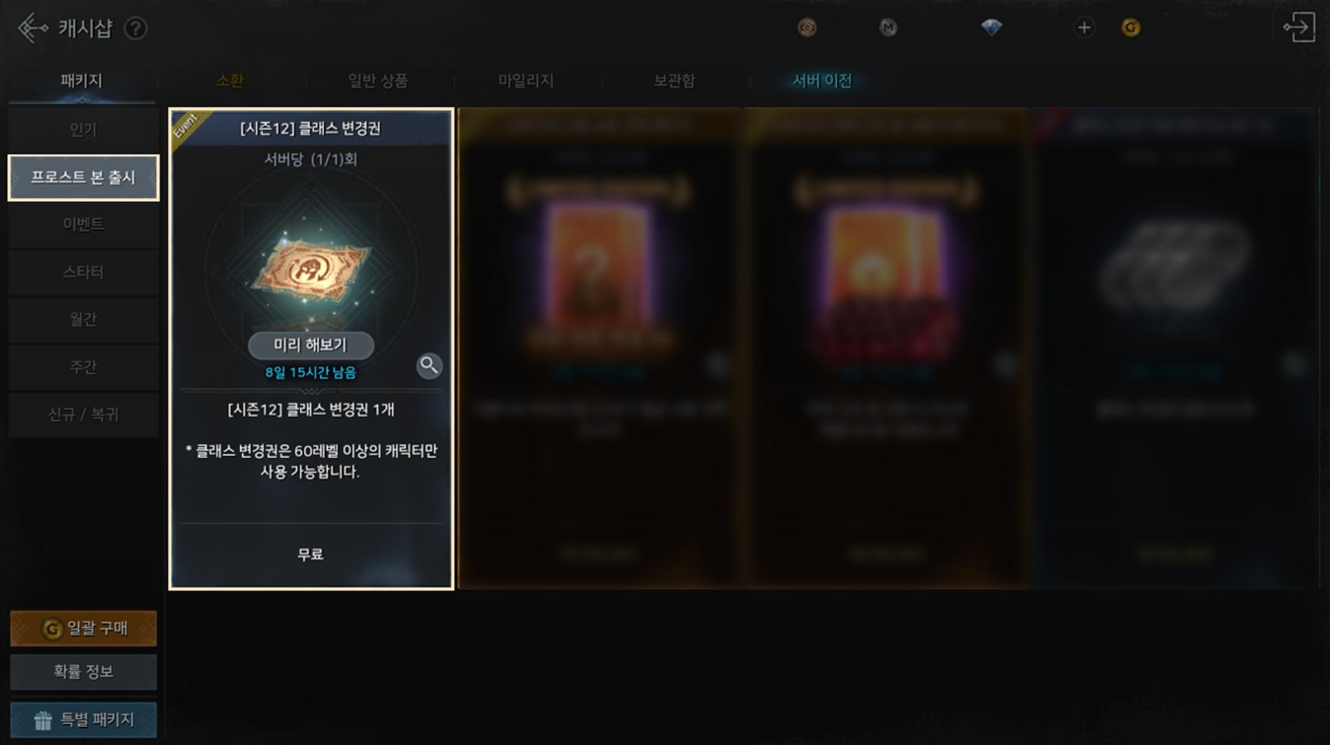
Task: Open the 일반 상품 tab
Action: [378, 81]
